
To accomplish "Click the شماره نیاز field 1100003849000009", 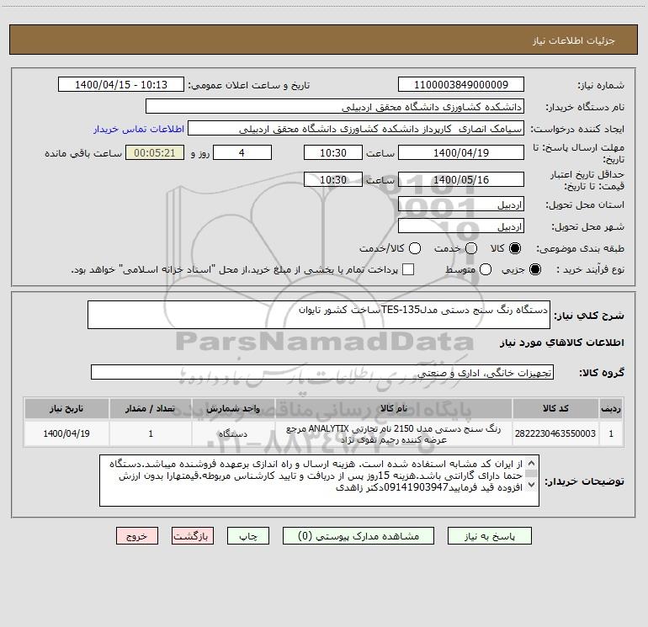I will (x=461, y=84).
